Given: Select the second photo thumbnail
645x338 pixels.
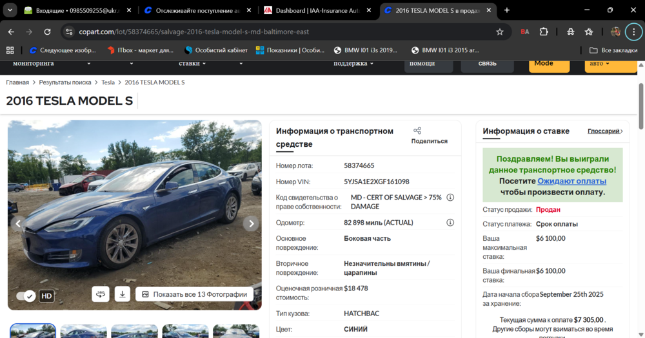Looking at the screenshot, I should [x=83, y=331].
